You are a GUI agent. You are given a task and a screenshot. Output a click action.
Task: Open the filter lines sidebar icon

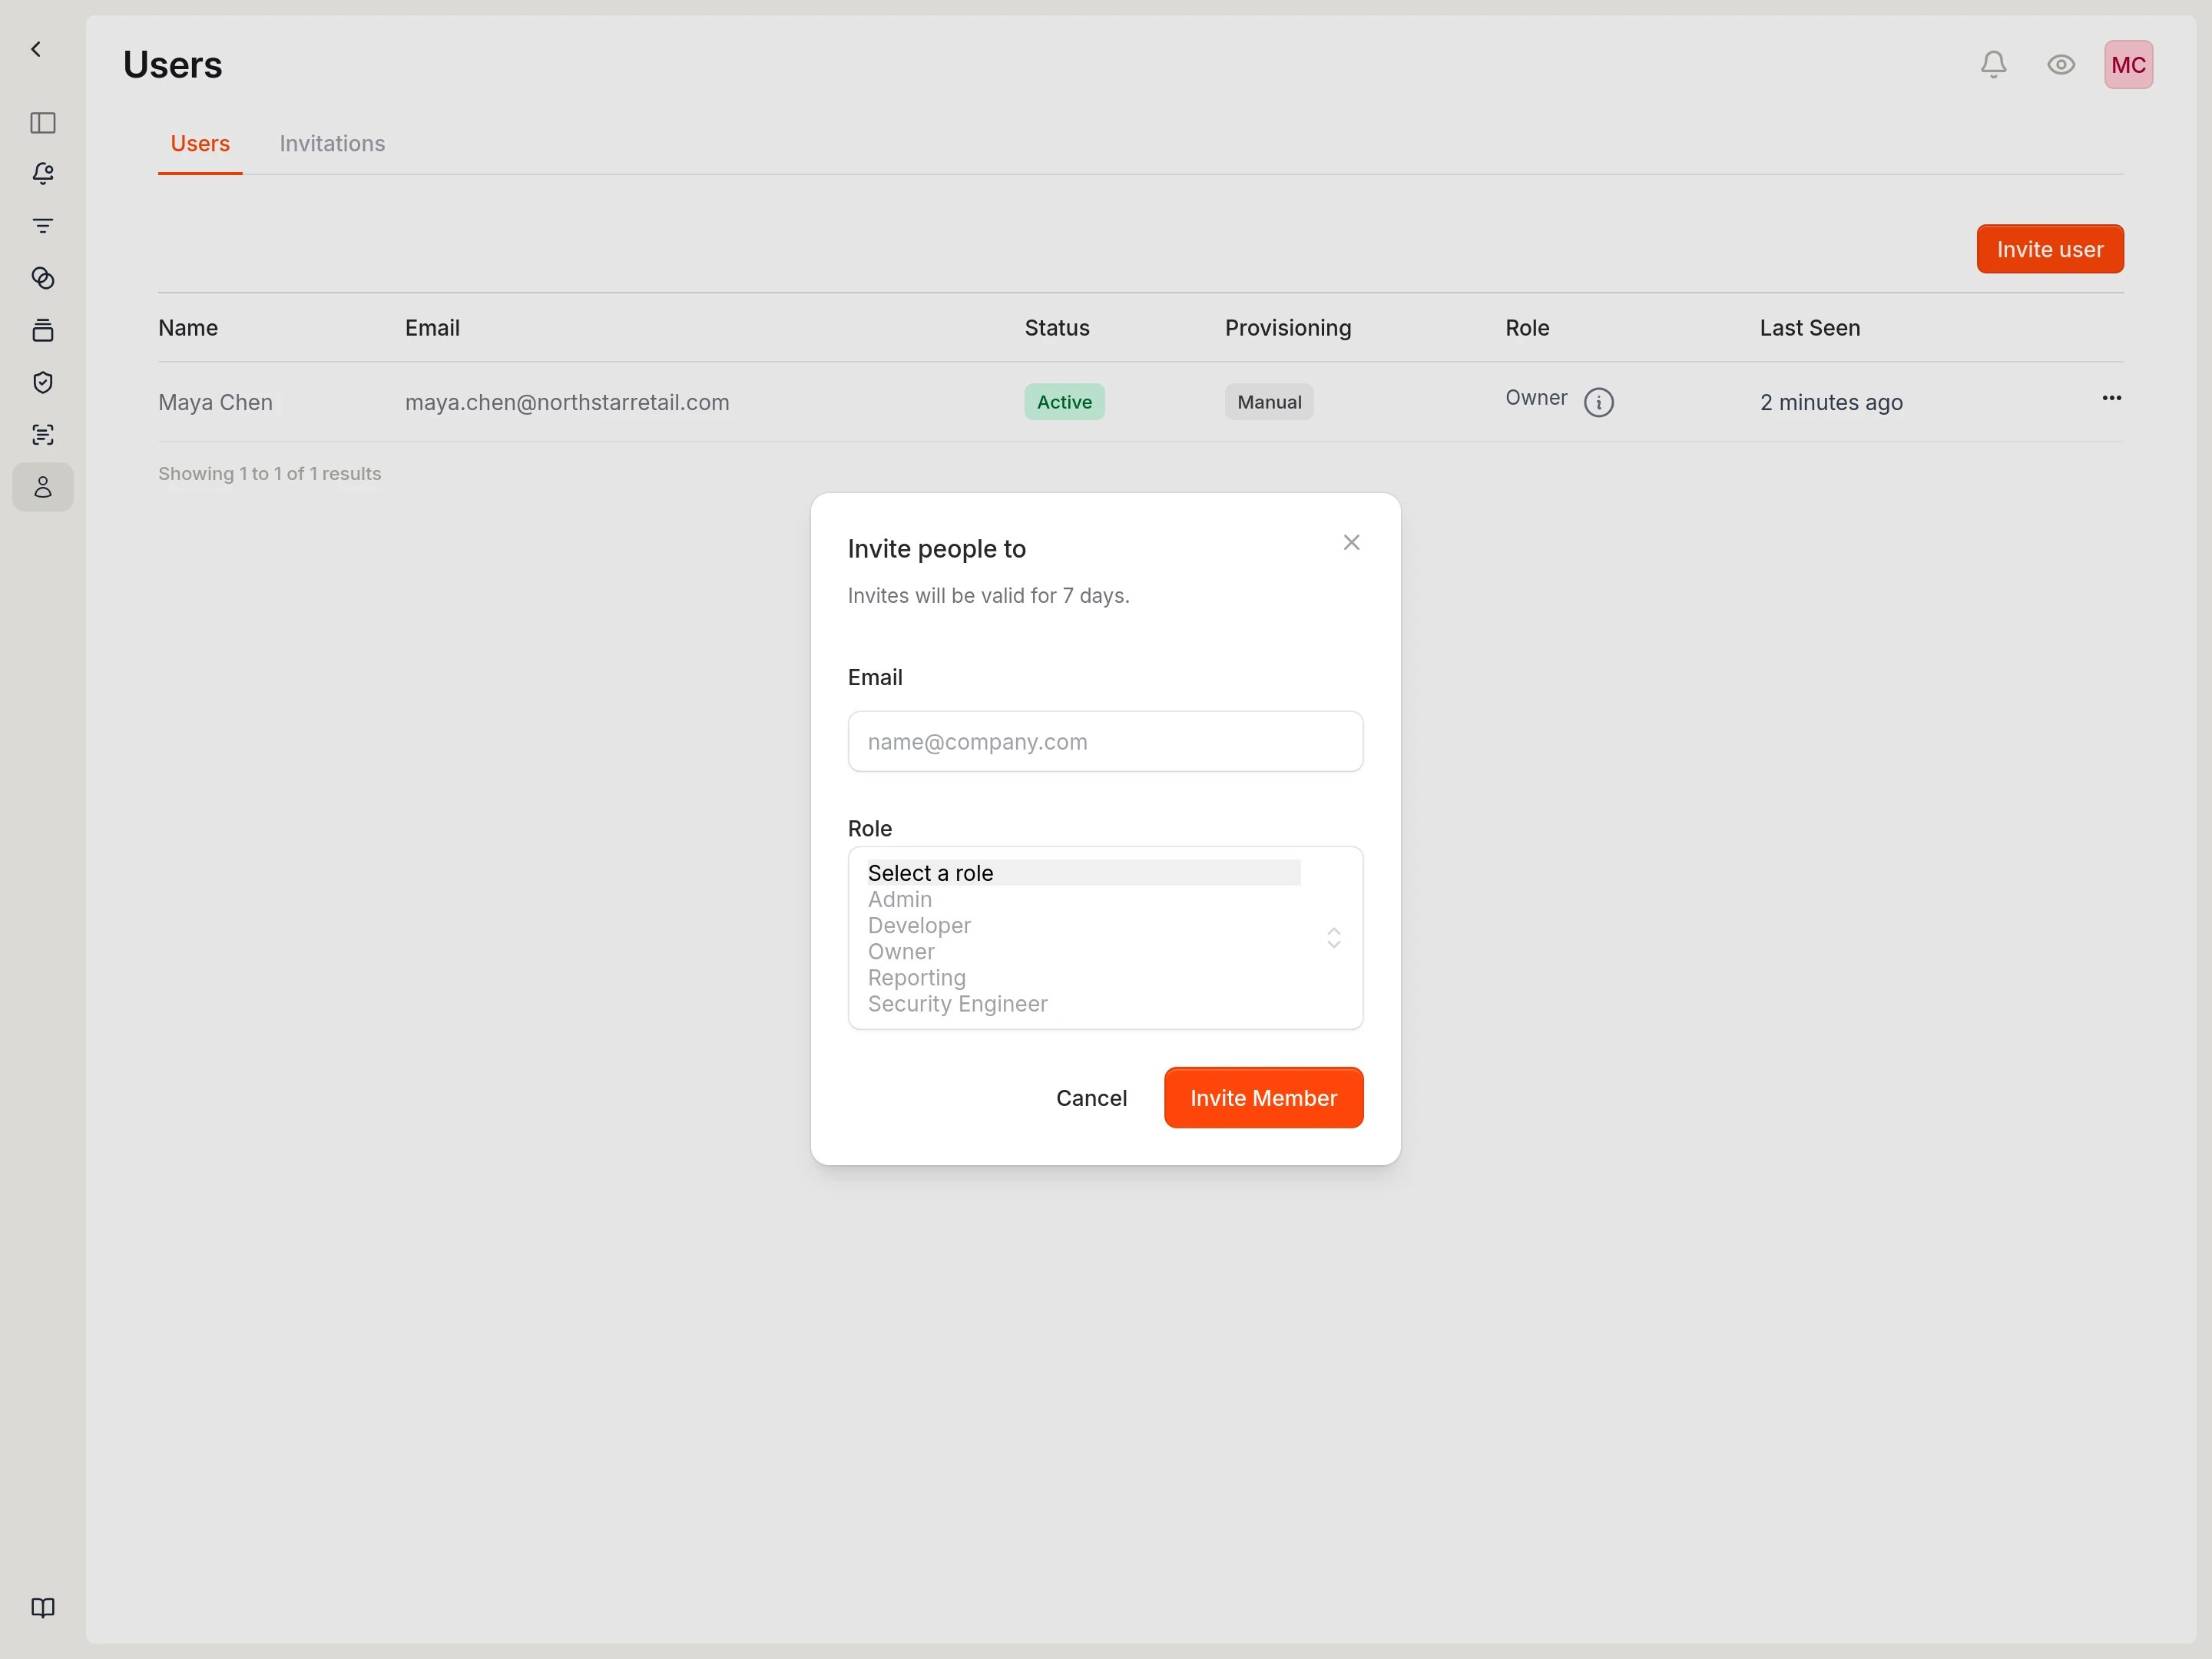click(43, 226)
